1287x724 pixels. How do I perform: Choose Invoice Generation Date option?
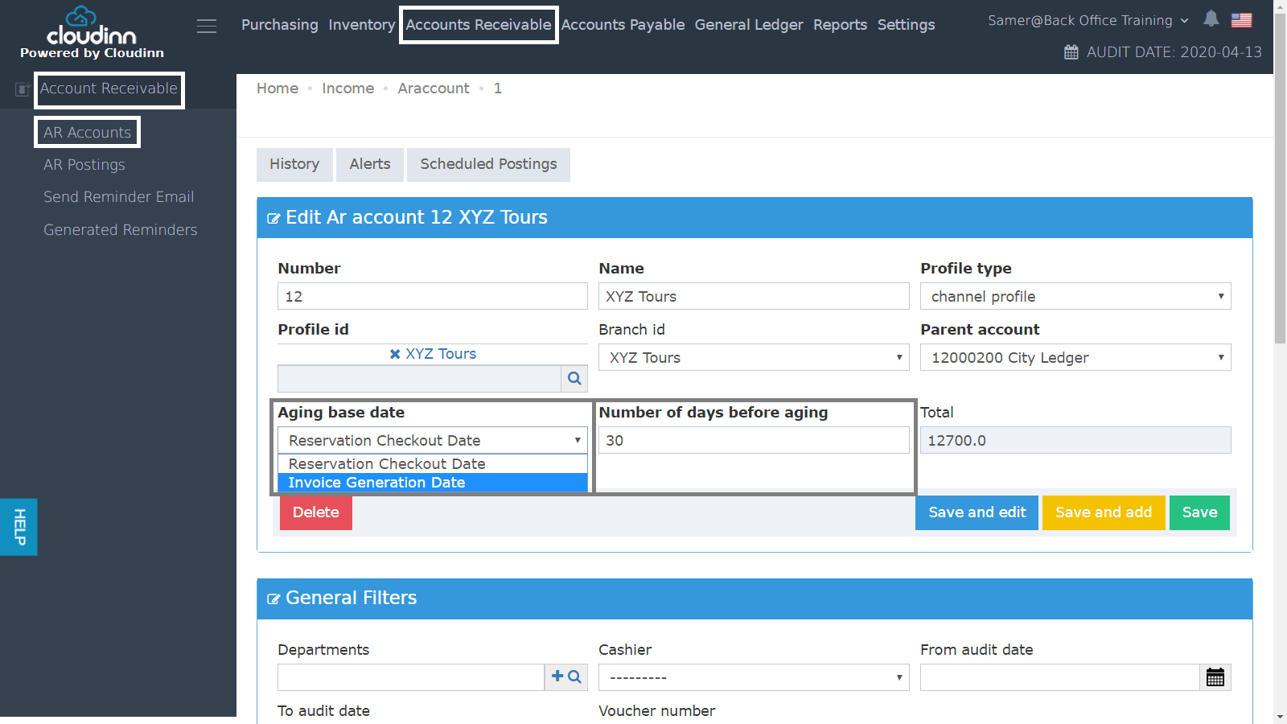[x=433, y=483]
